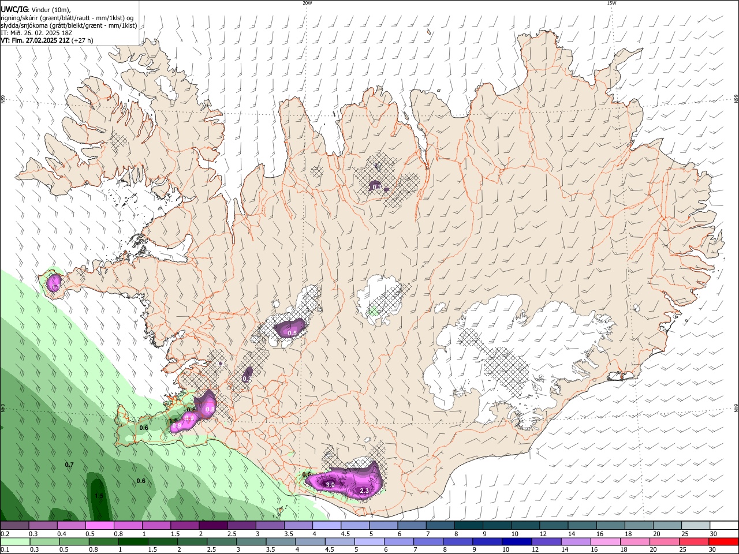Click the '0.2' label in the snow legend
The image size is (739, 554).
coord(5,534)
